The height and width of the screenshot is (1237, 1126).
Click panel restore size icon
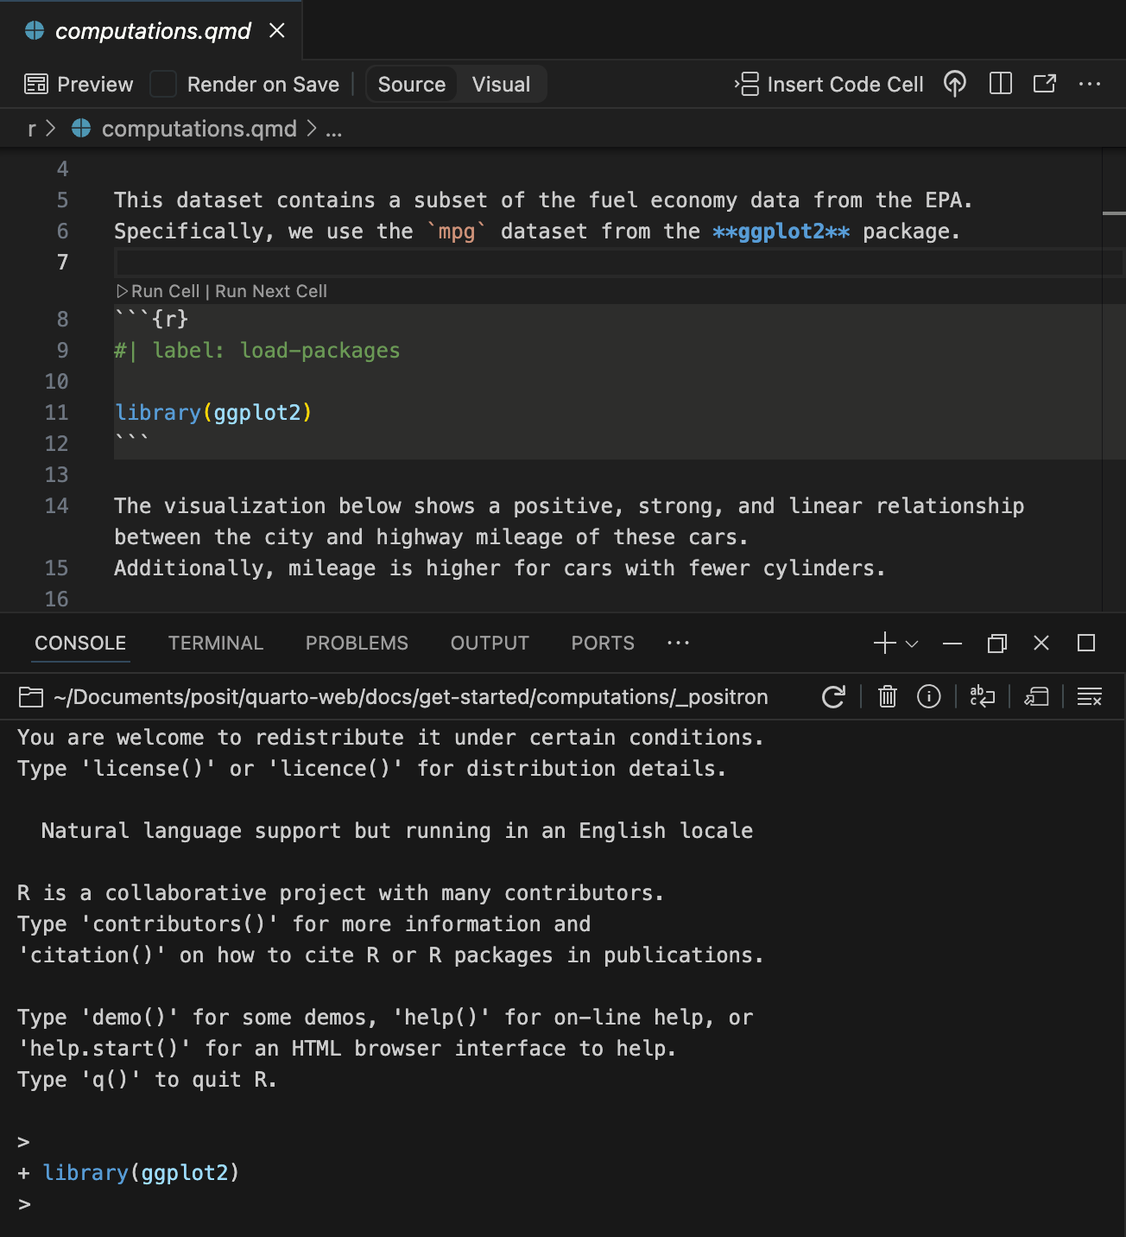(997, 644)
